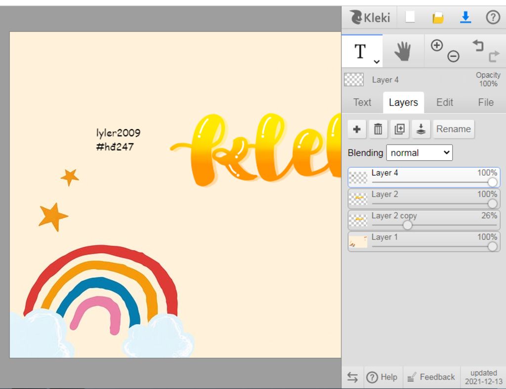Switch to the Edit tab
506x389 pixels.
tap(445, 102)
